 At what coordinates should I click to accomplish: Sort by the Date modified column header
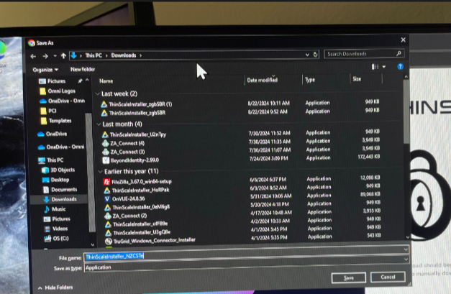pyautogui.click(x=262, y=80)
